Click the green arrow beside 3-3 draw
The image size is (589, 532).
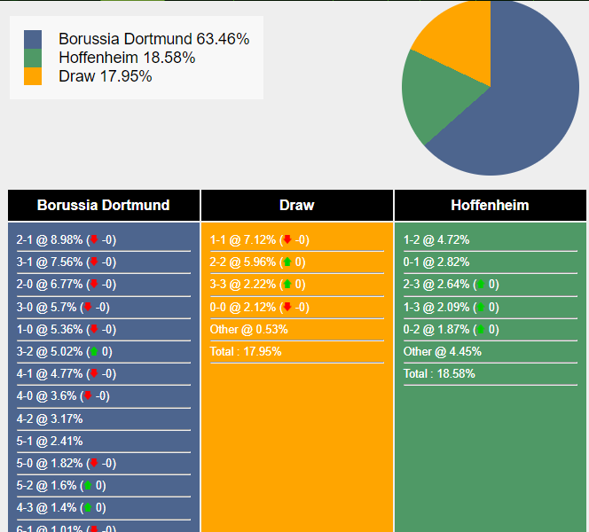tap(287, 285)
